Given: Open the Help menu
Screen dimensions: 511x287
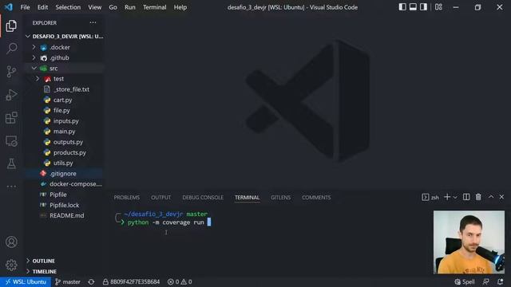Looking at the screenshot, I should click(x=180, y=7).
